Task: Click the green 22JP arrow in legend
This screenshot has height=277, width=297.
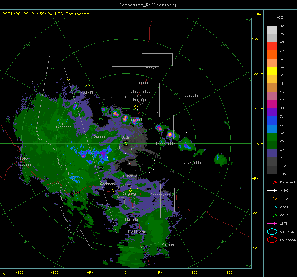Action: click(272, 215)
